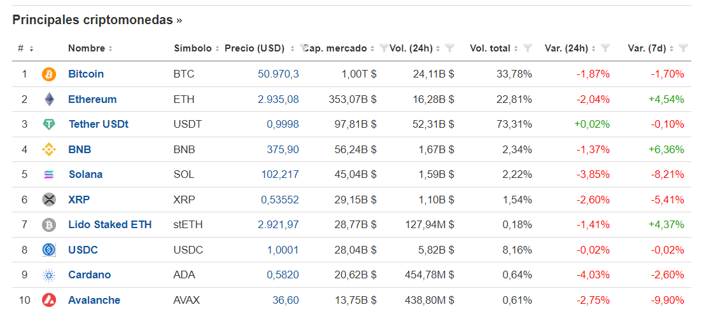Sort by Var. (24h) column arrows
The width and height of the screenshot is (704, 319).
coord(593,48)
